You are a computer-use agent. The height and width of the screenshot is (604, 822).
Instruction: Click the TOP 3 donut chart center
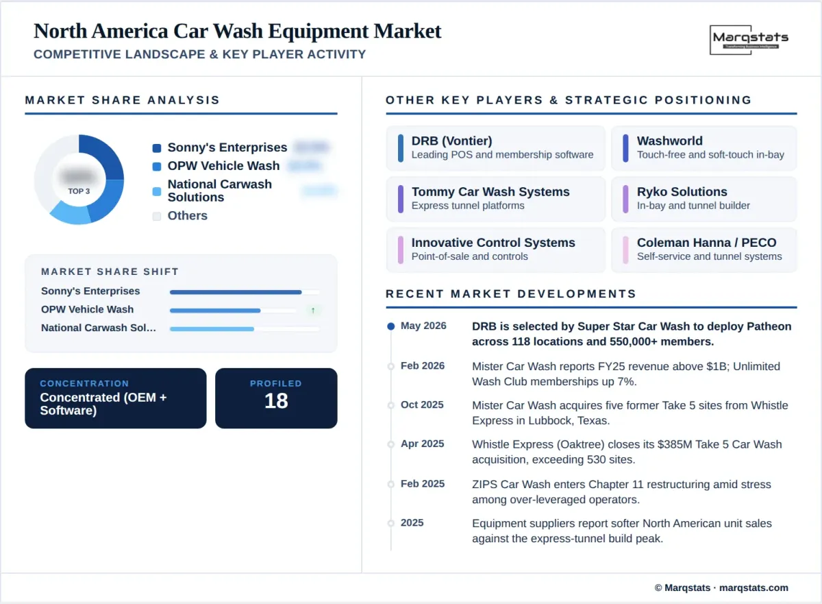tap(79, 180)
